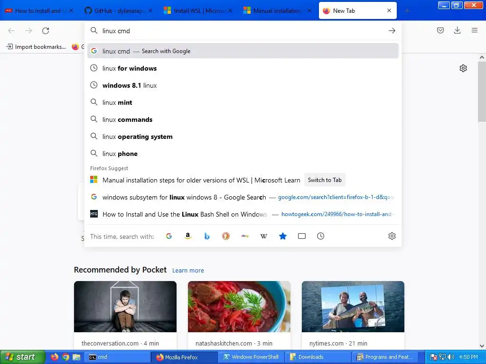Open the Downloads toolbar icon
Image resolution: width=486 pixels, height=364 pixels.
click(x=457, y=30)
